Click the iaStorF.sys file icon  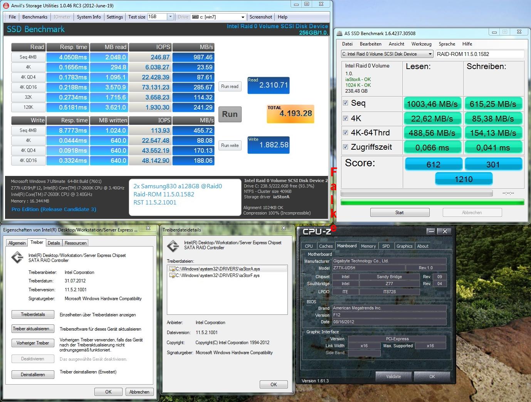pos(172,275)
